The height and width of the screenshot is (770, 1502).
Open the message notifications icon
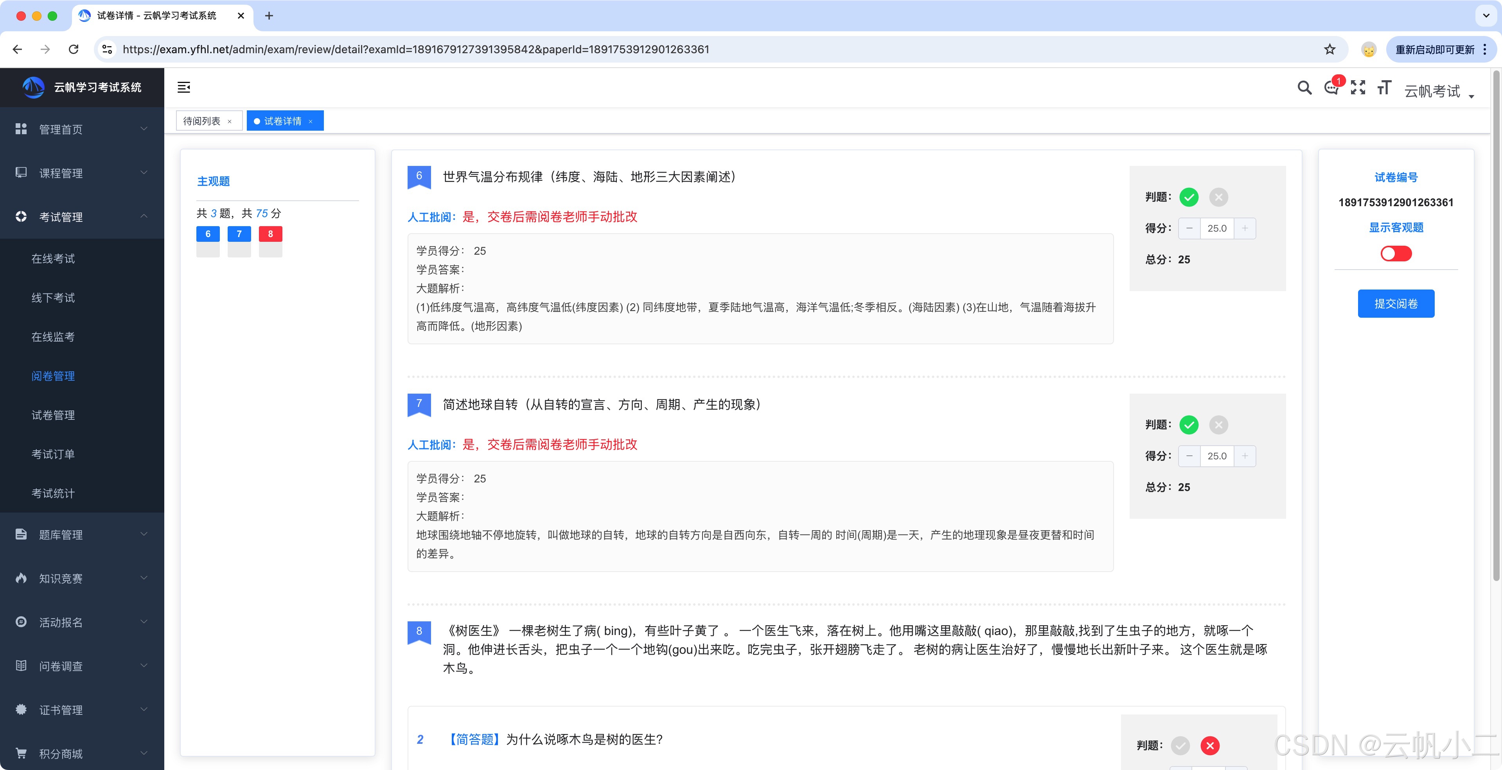click(1331, 88)
